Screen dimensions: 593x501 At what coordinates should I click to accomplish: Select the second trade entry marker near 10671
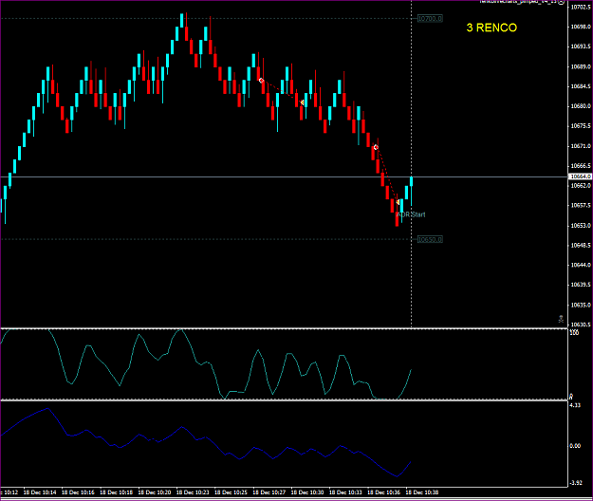coord(376,147)
